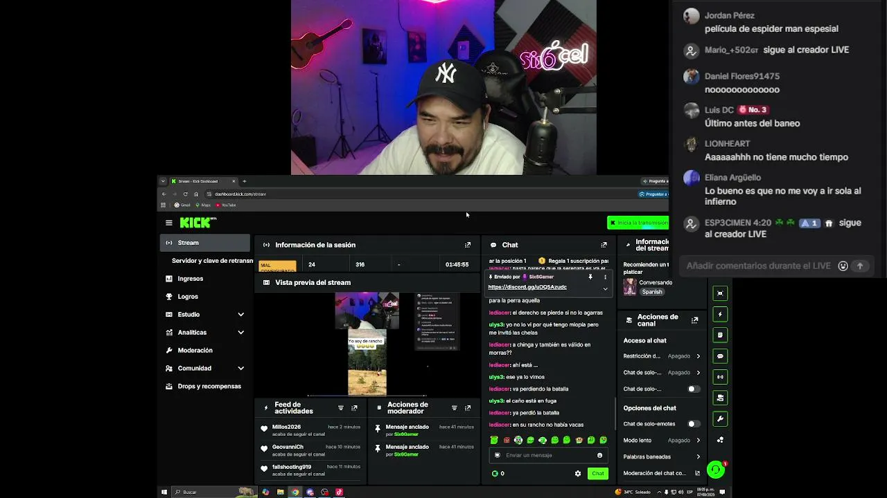Pop out the Información de la sesión panel
Image resolution: width=887 pixels, height=498 pixels.
click(x=468, y=245)
